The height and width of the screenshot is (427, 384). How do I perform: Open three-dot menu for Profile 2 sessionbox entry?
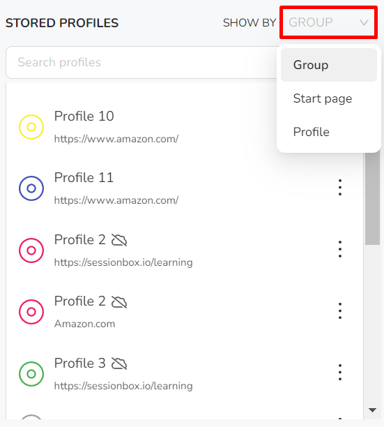pos(340,249)
